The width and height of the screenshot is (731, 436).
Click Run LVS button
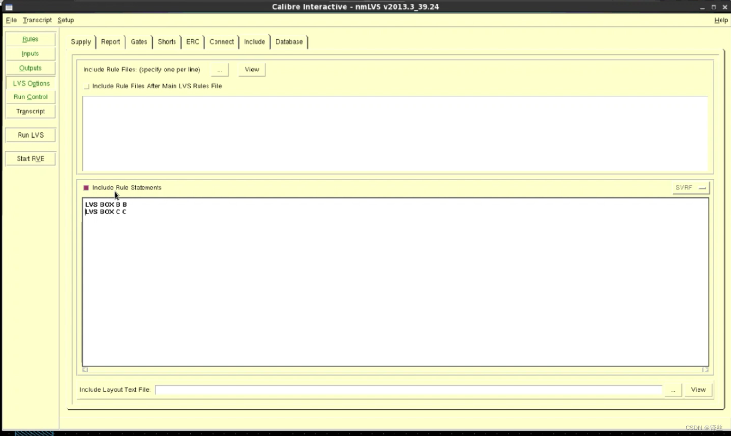pyautogui.click(x=31, y=135)
